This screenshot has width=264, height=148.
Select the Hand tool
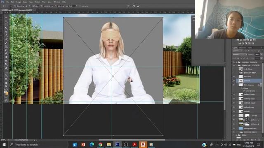[6, 83]
